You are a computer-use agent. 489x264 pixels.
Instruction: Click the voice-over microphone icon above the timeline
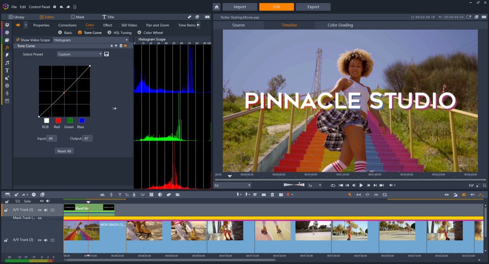(134, 194)
